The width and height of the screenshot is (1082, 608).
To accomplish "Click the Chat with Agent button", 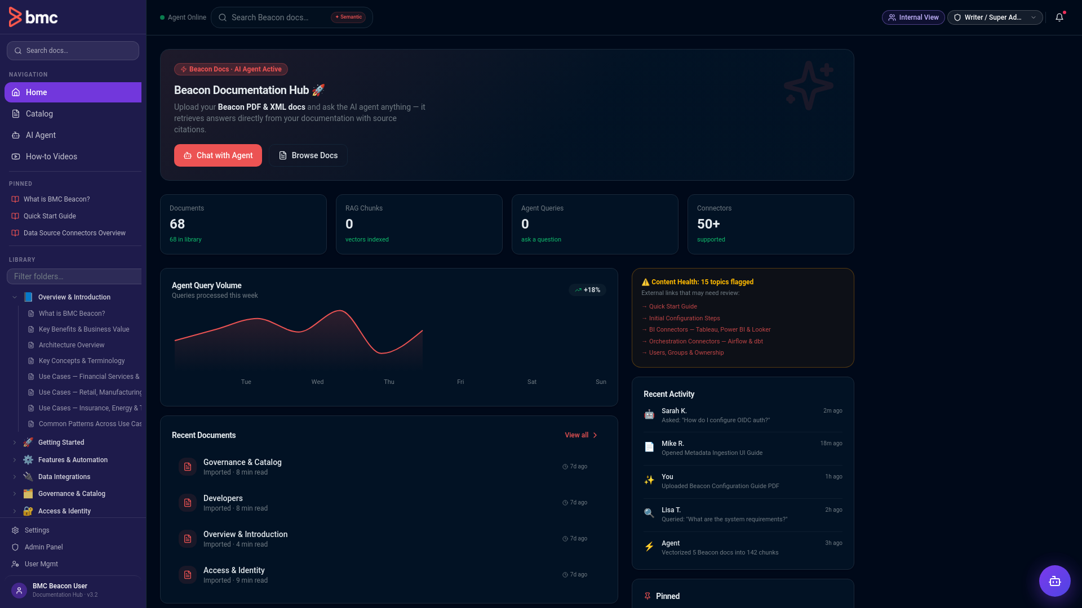I will (218, 155).
